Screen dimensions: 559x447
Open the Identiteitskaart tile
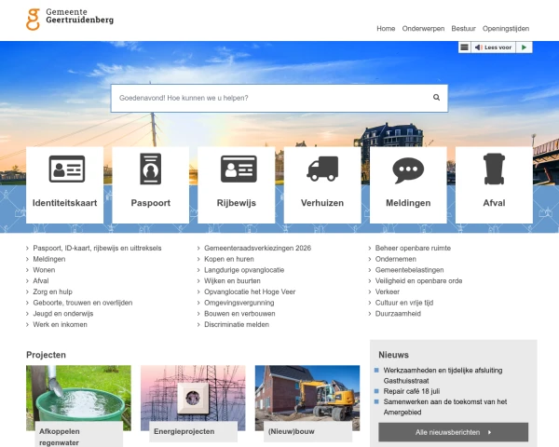65,185
